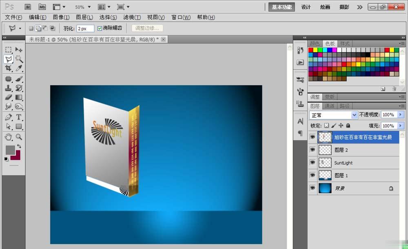Select the Horizontal Type tool
The width and height of the screenshot is (408, 249).
point(19,117)
